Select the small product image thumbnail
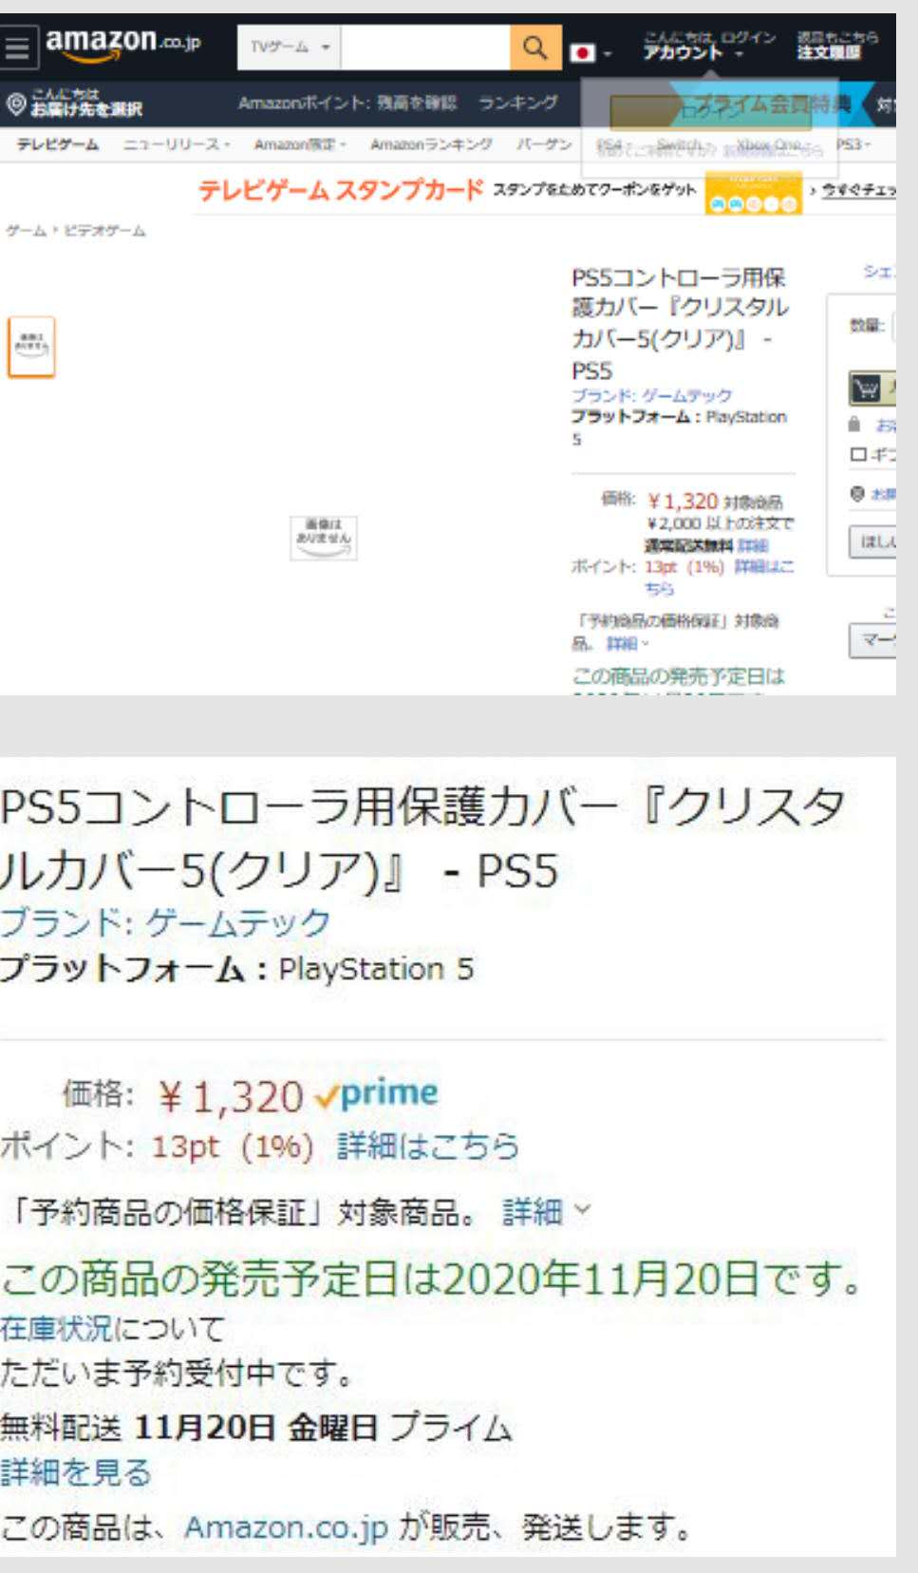The width and height of the screenshot is (918, 1573). [x=31, y=347]
